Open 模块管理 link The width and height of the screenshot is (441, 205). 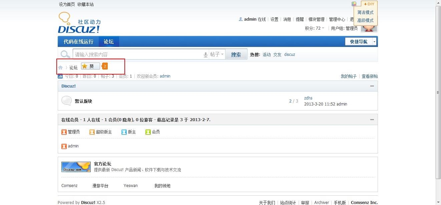click(x=316, y=19)
